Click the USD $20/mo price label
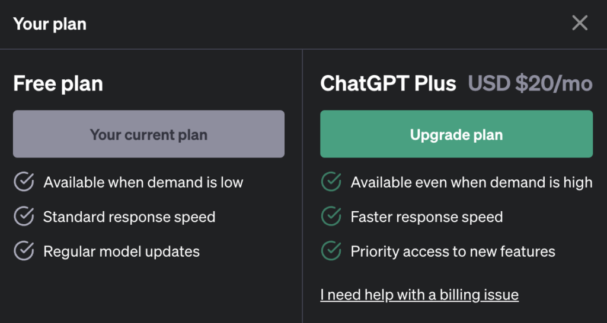Screen dimensions: 607x323 pyautogui.click(x=531, y=83)
